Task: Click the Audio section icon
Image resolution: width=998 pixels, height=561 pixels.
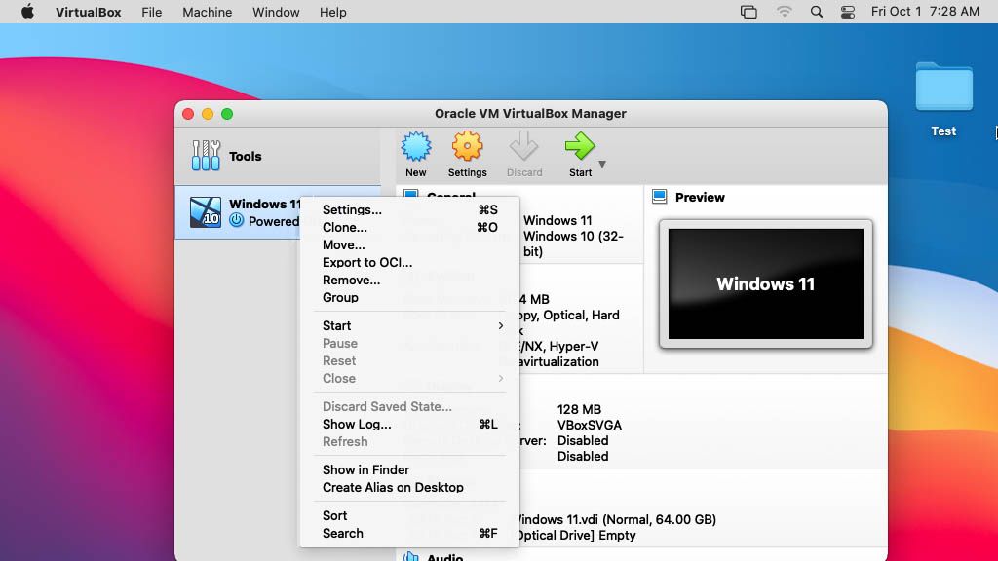Action: (409, 555)
